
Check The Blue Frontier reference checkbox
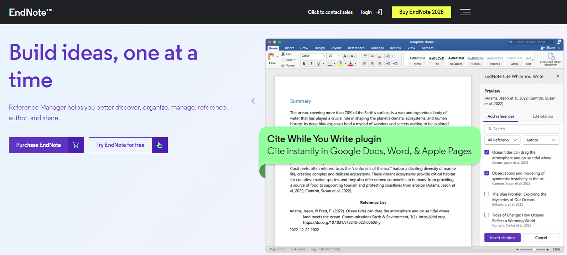pyautogui.click(x=487, y=194)
